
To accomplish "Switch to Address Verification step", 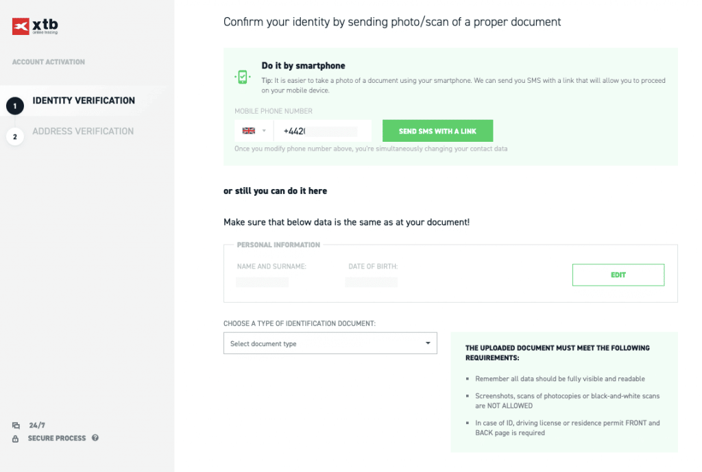I will [83, 132].
